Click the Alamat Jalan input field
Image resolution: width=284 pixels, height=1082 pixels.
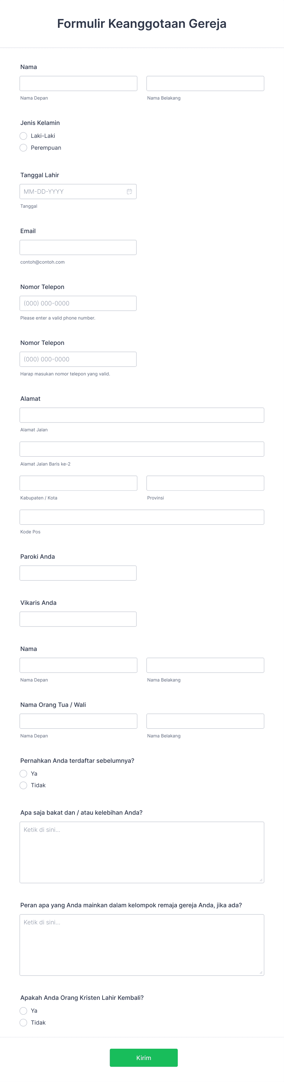(142, 415)
